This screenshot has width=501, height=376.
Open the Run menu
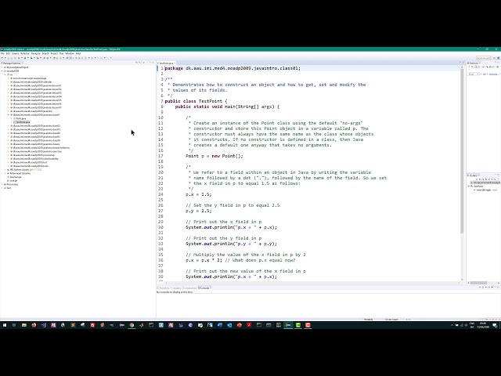tap(61, 54)
